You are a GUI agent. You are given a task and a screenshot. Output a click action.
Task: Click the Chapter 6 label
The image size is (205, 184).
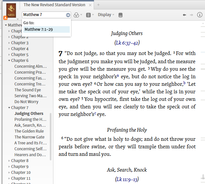(x=20, y=61)
